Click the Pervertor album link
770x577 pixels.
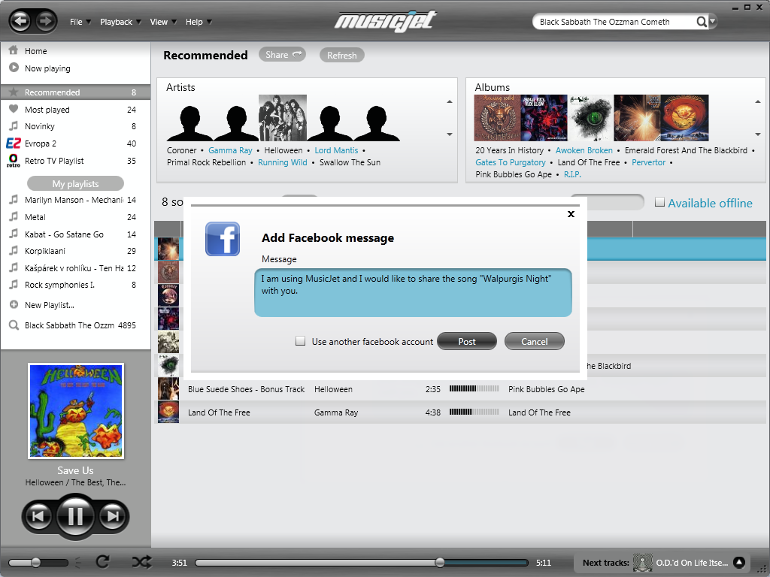pyautogui.click(x=648, y=162)
